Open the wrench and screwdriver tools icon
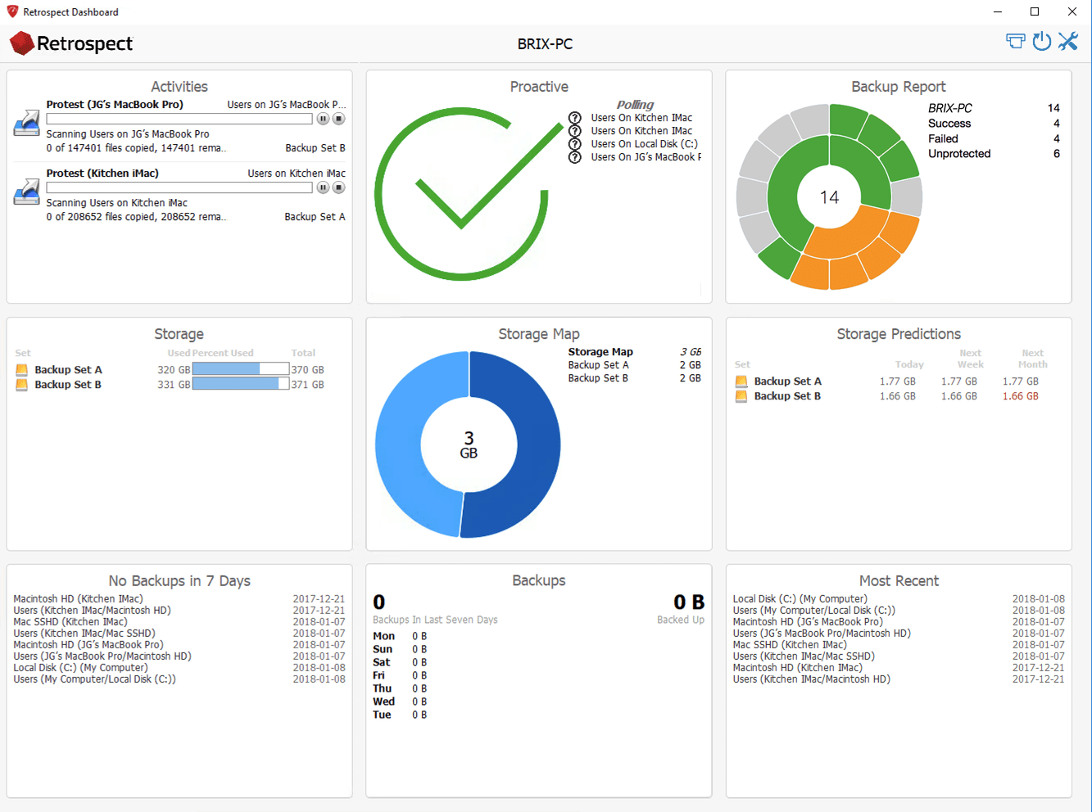 pyautogui.click(x=1067, y=42)
